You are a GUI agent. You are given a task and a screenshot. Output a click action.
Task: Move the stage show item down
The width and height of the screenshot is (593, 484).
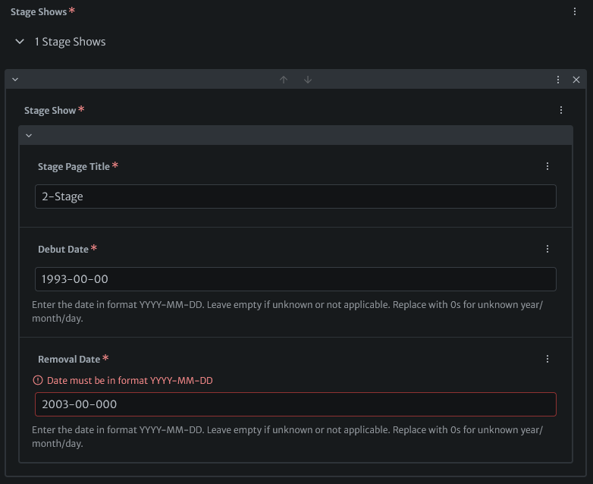tap(308, 80)
